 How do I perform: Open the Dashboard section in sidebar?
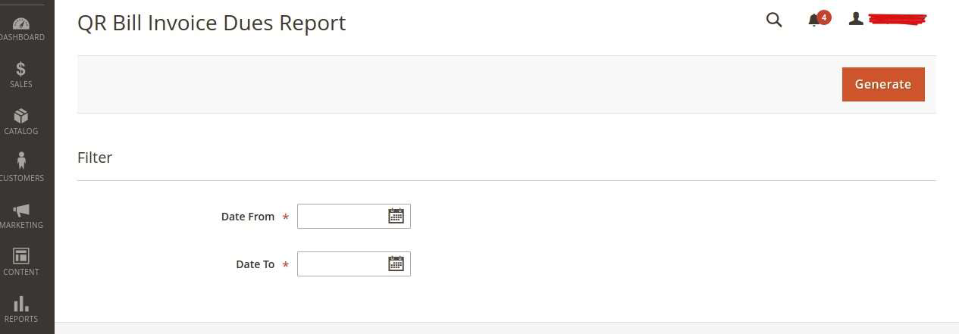21,29
